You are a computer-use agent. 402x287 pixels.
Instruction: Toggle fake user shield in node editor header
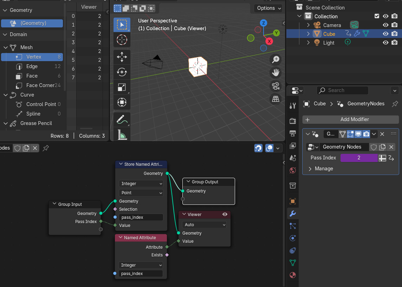tap(17, 148)
